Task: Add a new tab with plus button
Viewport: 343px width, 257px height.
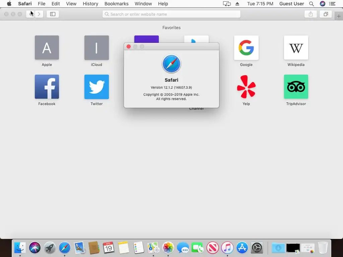Action: (339, 16)
